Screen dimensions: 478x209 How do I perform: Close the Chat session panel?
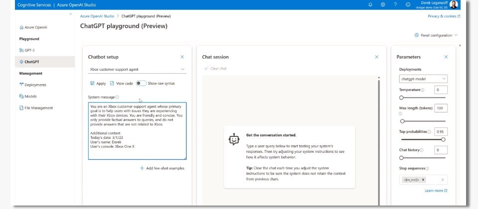(x=377, y=57)
